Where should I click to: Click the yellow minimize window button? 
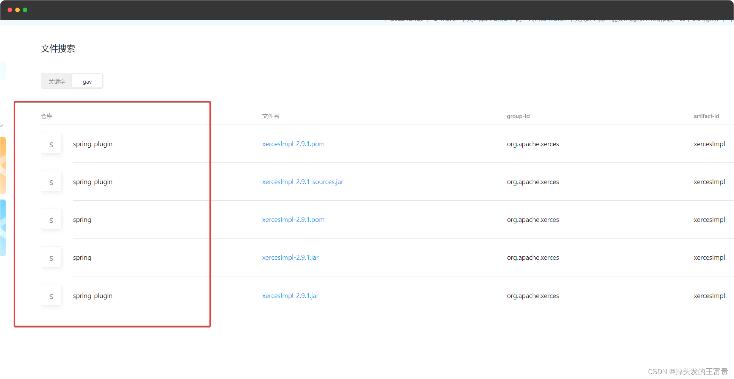coord(17,10)
